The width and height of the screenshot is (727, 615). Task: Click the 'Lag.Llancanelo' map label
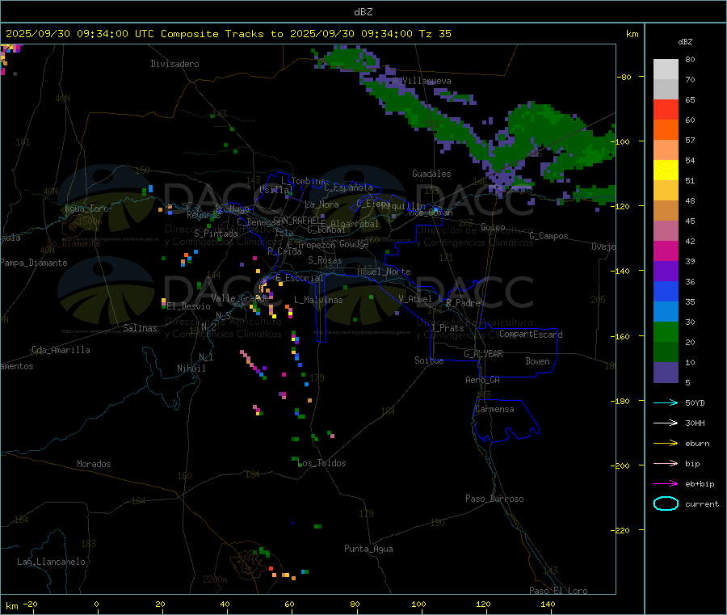[51, 562]
